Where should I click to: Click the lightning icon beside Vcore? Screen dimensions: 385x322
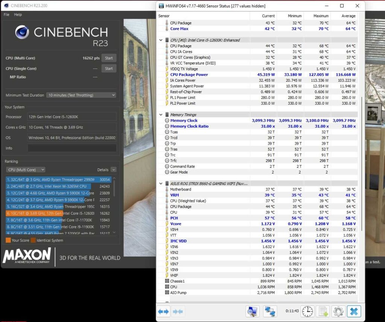pyautogui.click(x=167, y=224)
